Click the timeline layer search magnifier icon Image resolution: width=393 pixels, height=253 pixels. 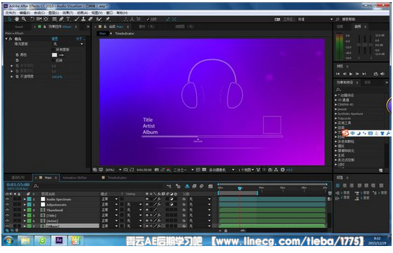pos(36,186)
